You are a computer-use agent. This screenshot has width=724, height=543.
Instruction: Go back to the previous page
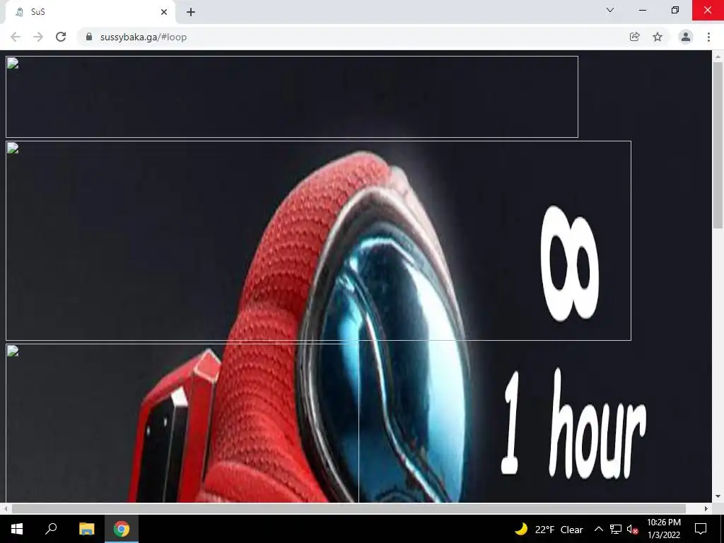[16, 37]
